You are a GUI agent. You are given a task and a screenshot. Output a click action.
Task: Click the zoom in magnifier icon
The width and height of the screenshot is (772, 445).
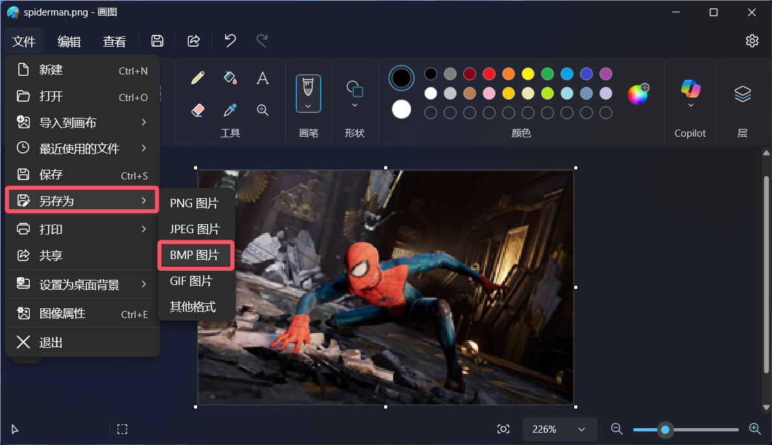(x=754, y=429)
